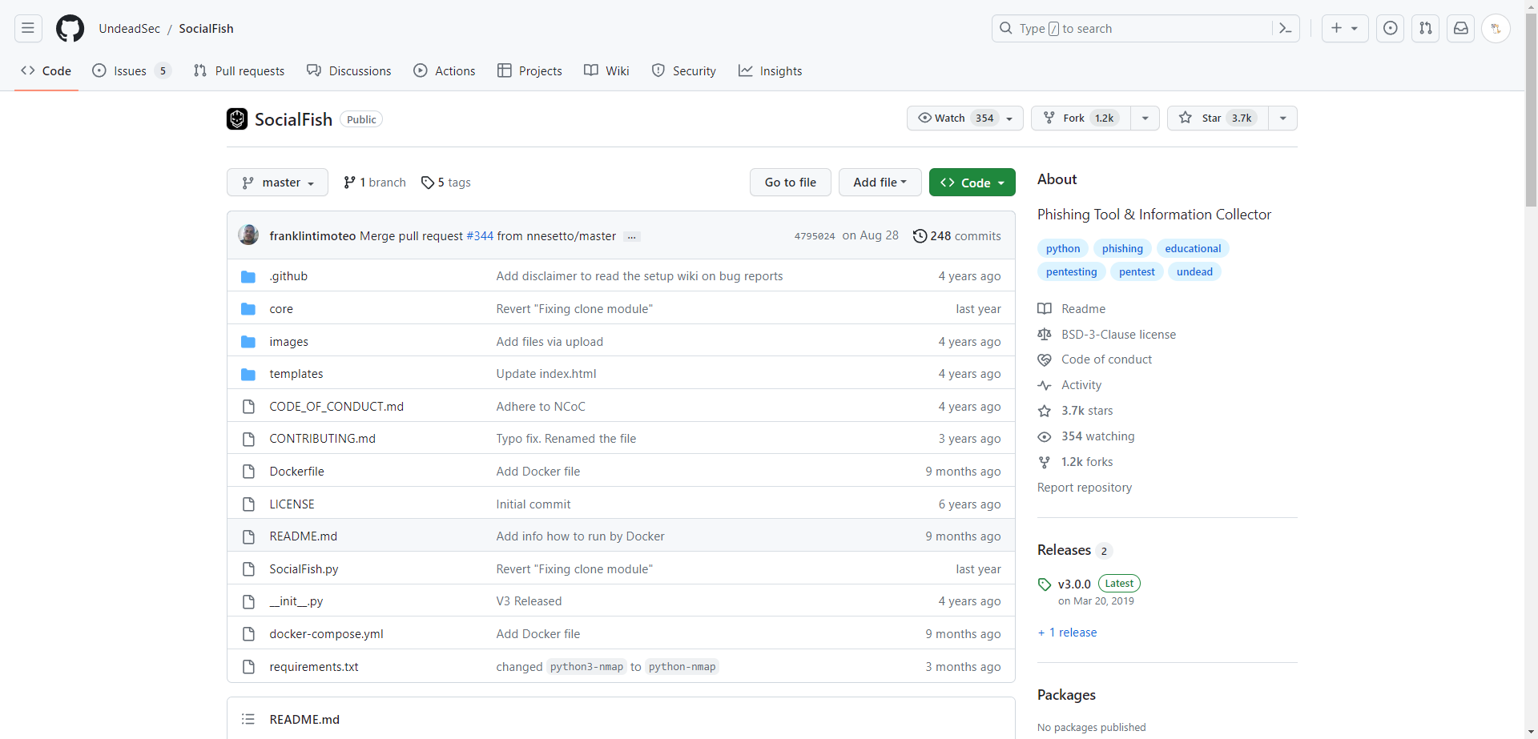This screenshot has height=739, width=1538.
Task: Open the create new plus dropdown
Action: point(1345,28)
